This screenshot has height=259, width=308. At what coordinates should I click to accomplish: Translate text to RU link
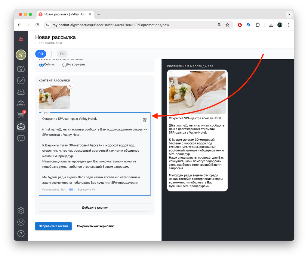point(63,189)
